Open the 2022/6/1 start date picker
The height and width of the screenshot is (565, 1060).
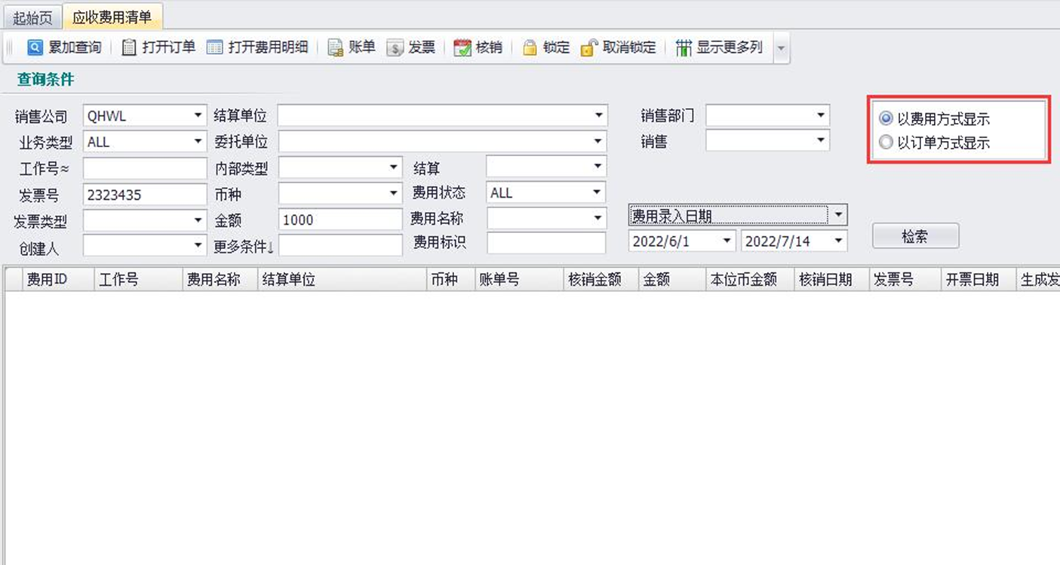tap(727, 241)
